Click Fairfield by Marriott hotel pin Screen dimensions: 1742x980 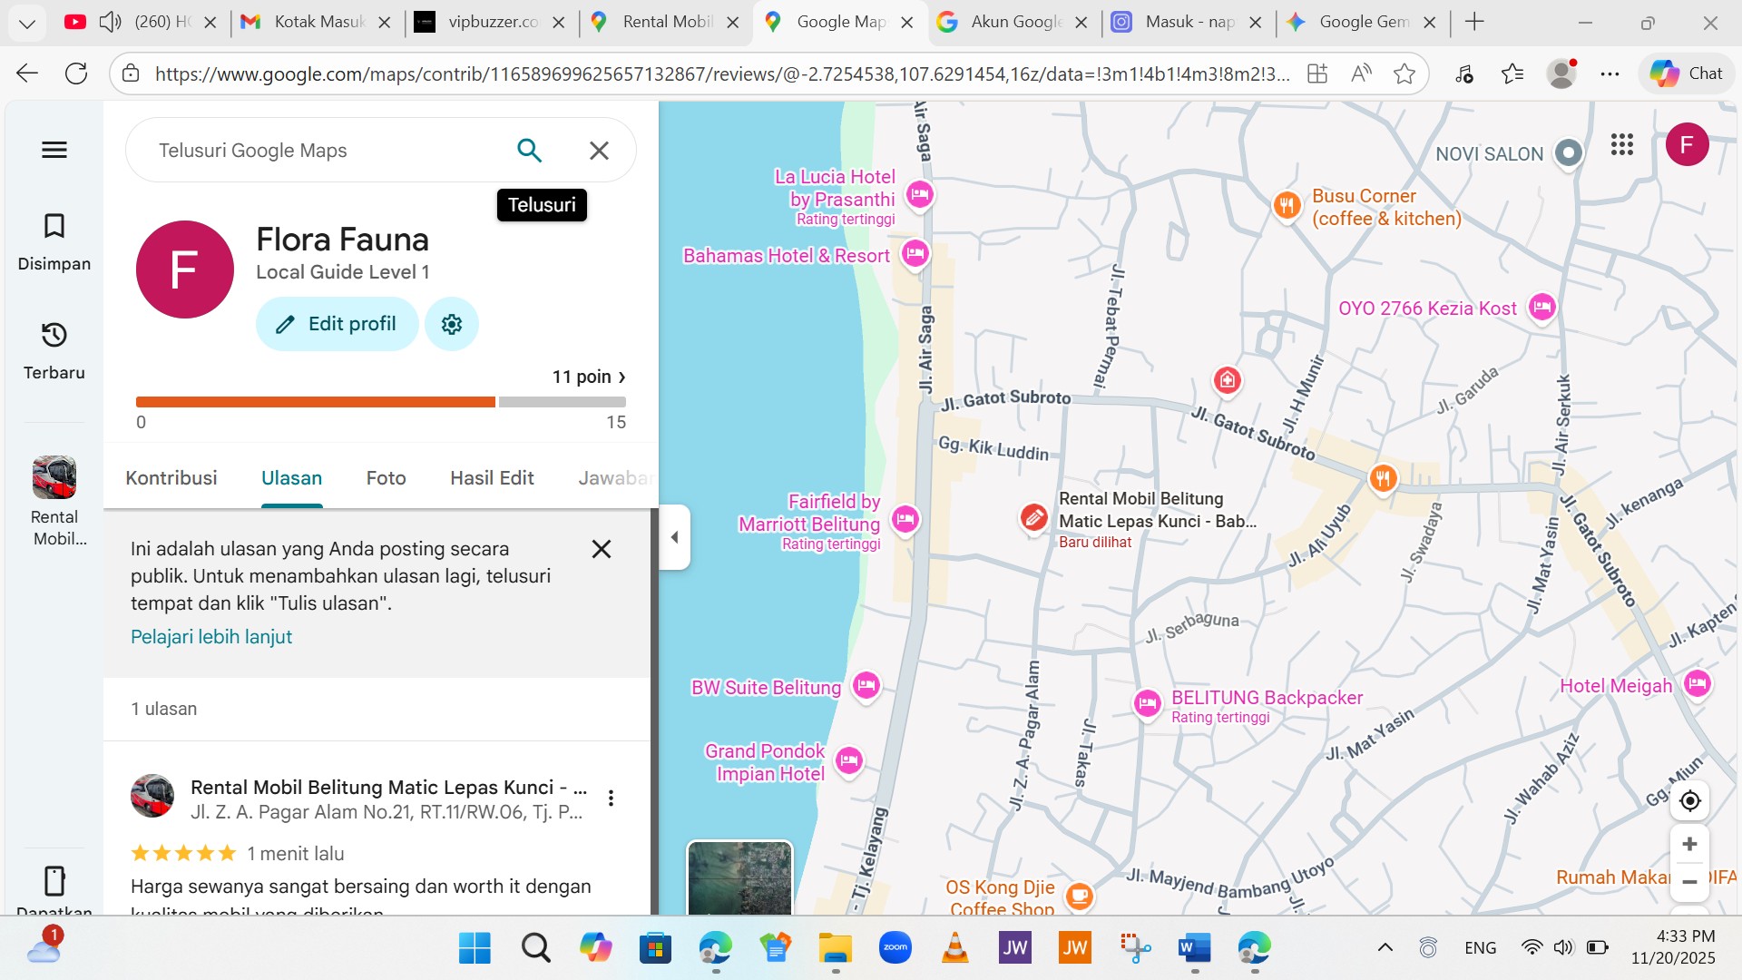coord(905,519)
